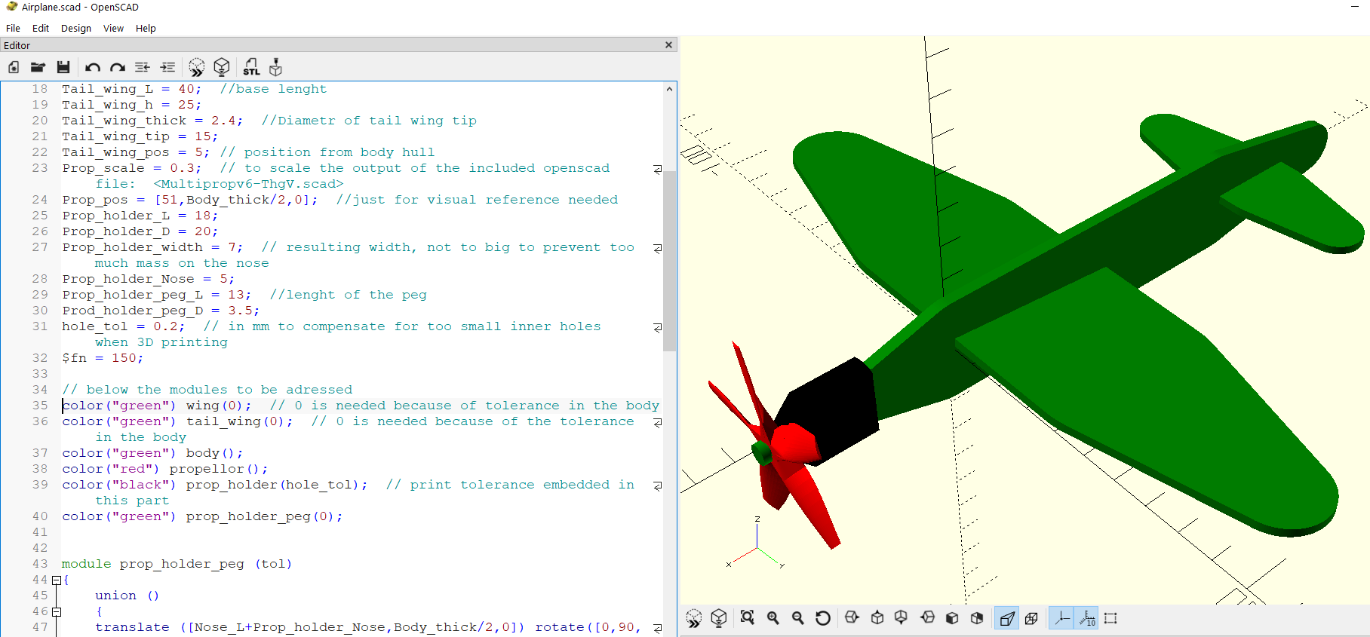Click the "Tail_wing_L = 40;" line
1370x637 pixels.
pos(132,89)
